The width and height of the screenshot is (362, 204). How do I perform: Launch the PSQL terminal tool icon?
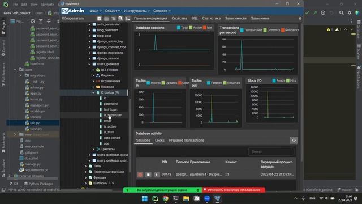click(x=127, y=19)
